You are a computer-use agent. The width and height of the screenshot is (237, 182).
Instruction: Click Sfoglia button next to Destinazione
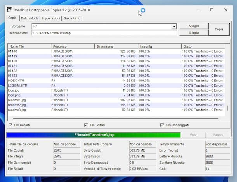click(194, 33)
